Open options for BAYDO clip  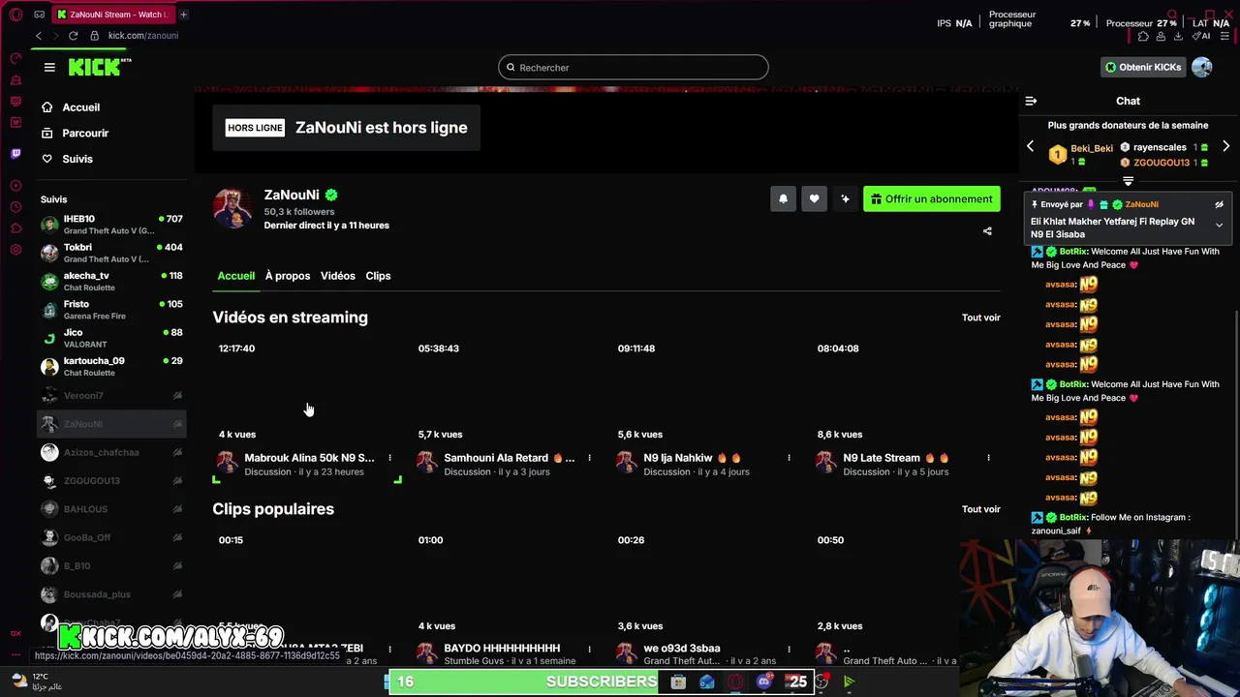tap(589, 649)
